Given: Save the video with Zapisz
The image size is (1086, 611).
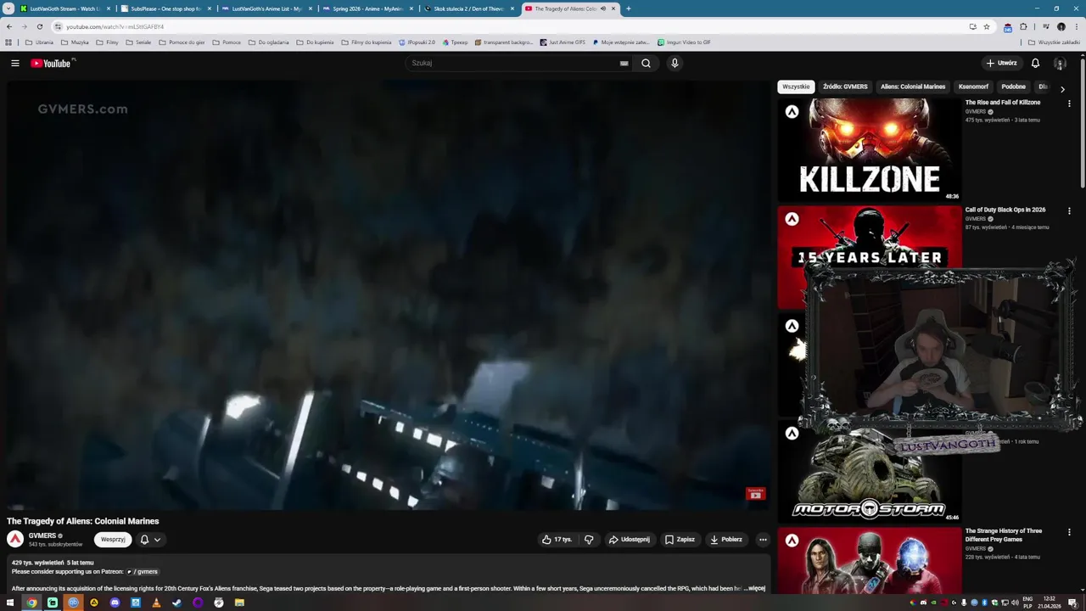Looking at the screenshot, I should pyautogui.click(x=680, y=539).
